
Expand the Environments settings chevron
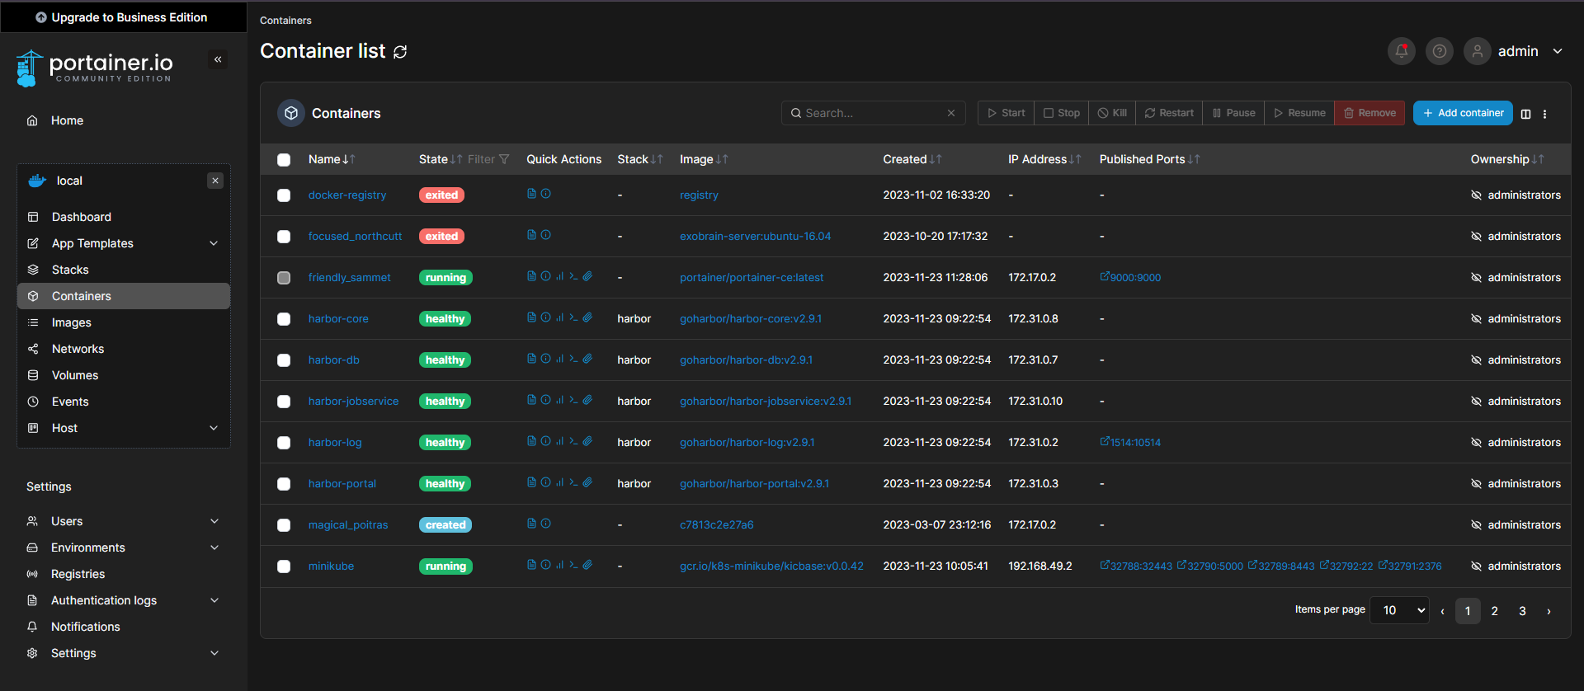point(214,548)
